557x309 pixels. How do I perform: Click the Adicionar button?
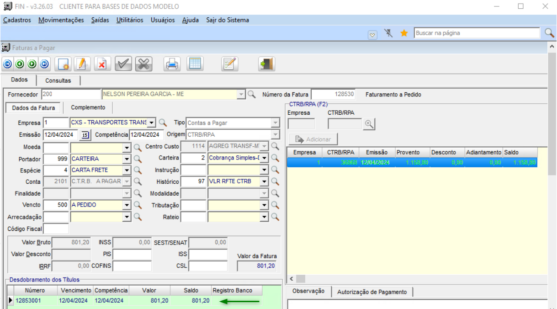[x=313, y=139]
